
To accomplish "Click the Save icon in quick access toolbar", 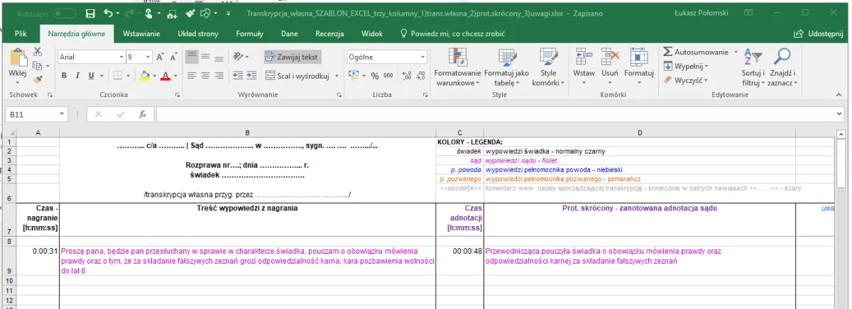I will (x=90, y=13).
